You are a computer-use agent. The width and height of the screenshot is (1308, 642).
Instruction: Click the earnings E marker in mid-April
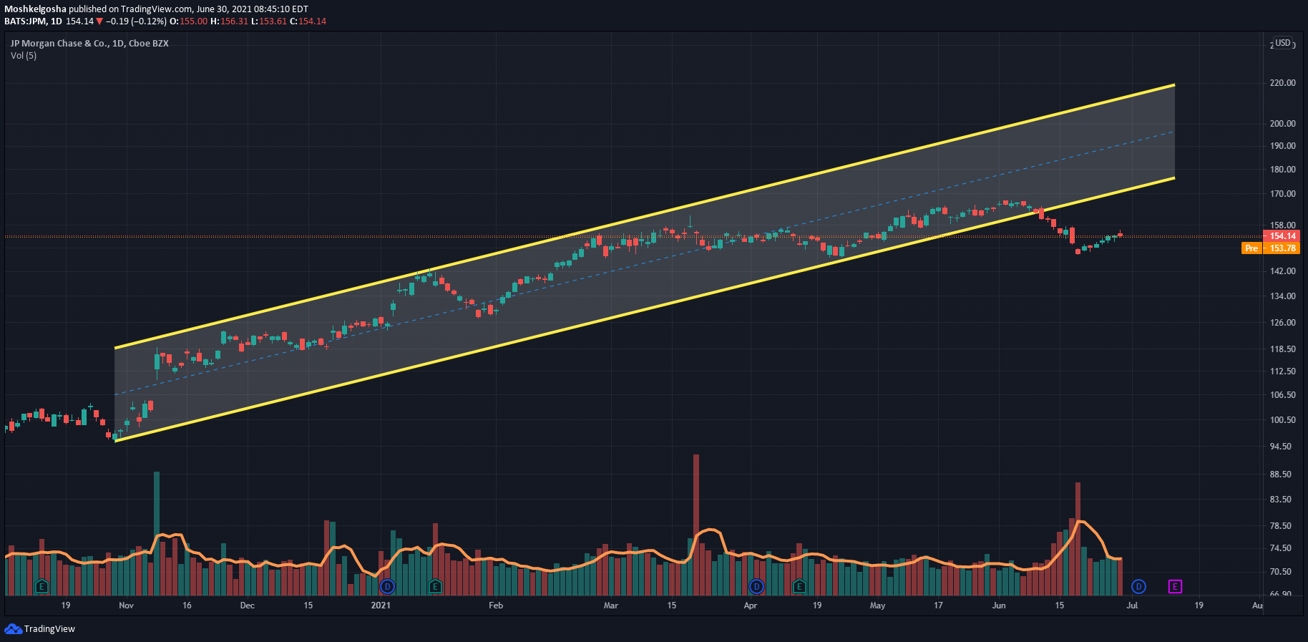[799, 587]
